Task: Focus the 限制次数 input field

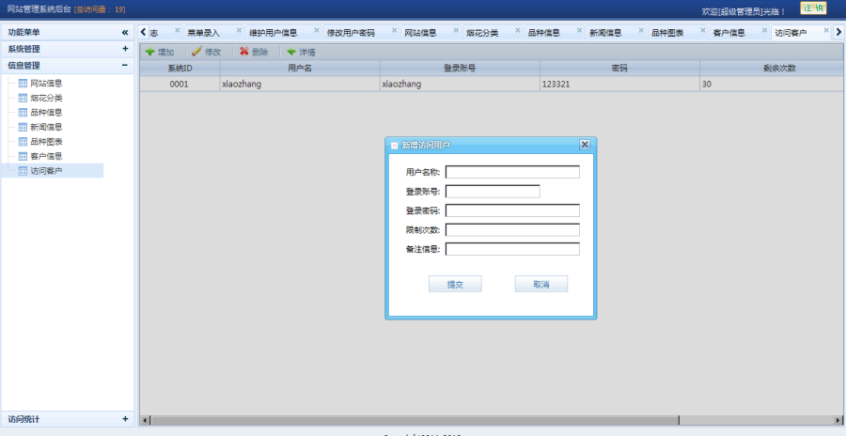Action: (512, 230)
